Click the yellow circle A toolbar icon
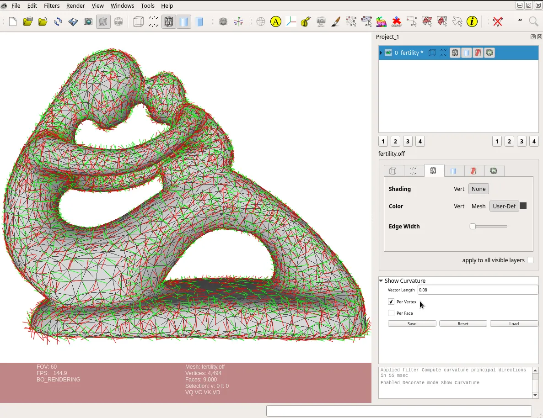Viewport: 543px width, 418px height. (x=276, y=21)
